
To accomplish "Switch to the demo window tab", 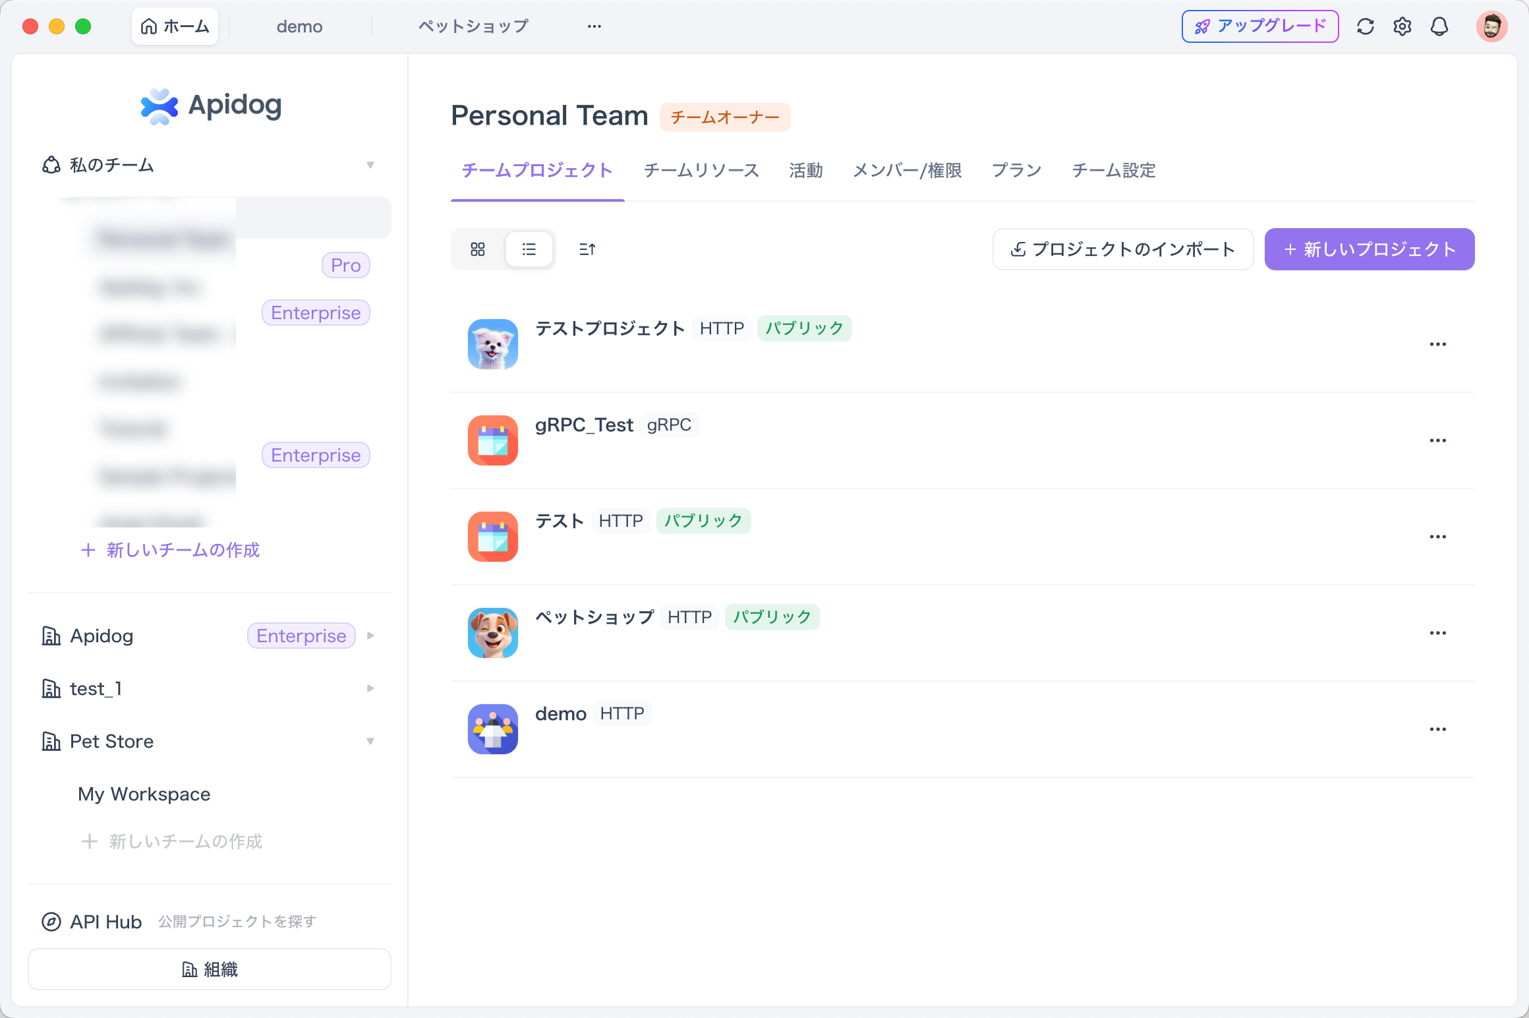I will coord(299,26).
